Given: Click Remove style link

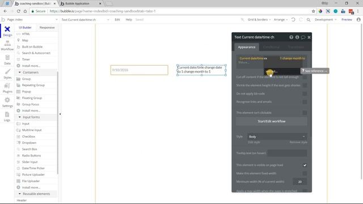Looking at the screenshot, I should coord(298,142).
